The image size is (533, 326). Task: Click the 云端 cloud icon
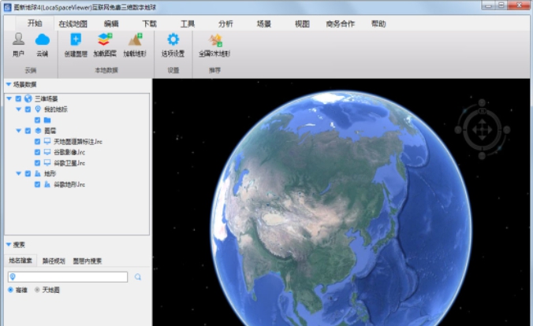tap(42, 39)
